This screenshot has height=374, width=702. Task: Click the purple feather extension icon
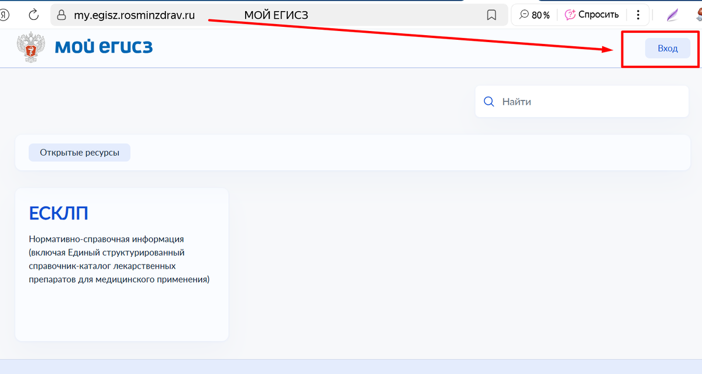[672, 15]
